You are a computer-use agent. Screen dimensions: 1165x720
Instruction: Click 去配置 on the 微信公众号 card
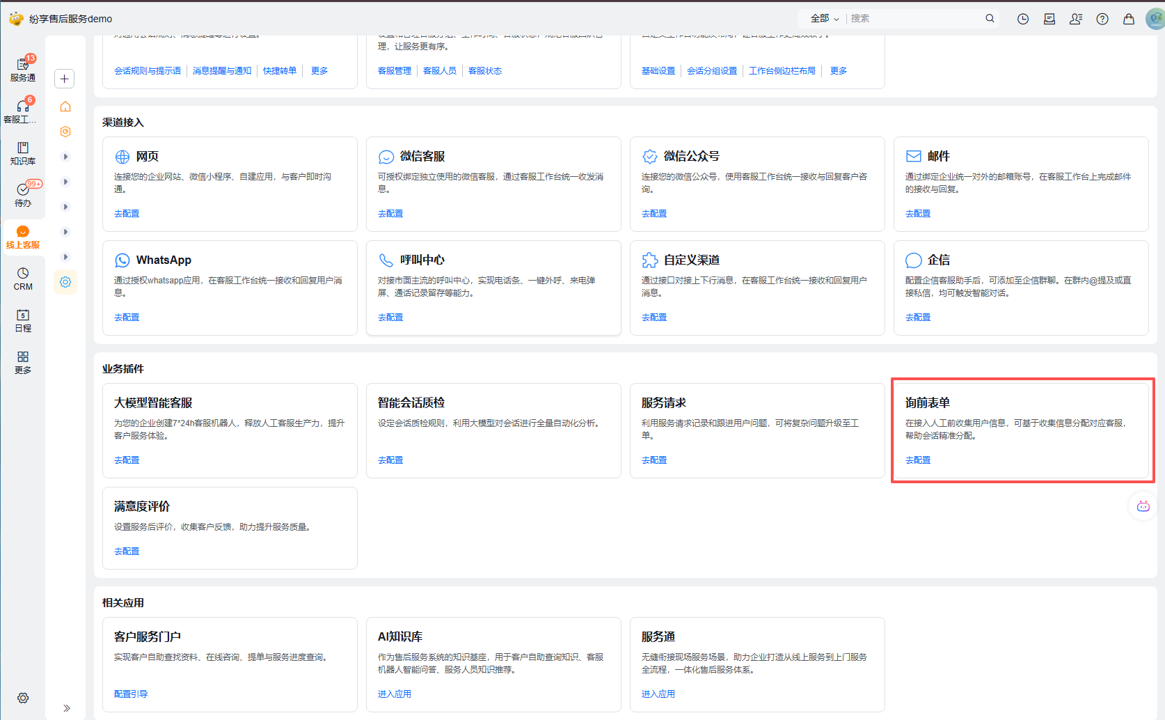click(654, 214)
